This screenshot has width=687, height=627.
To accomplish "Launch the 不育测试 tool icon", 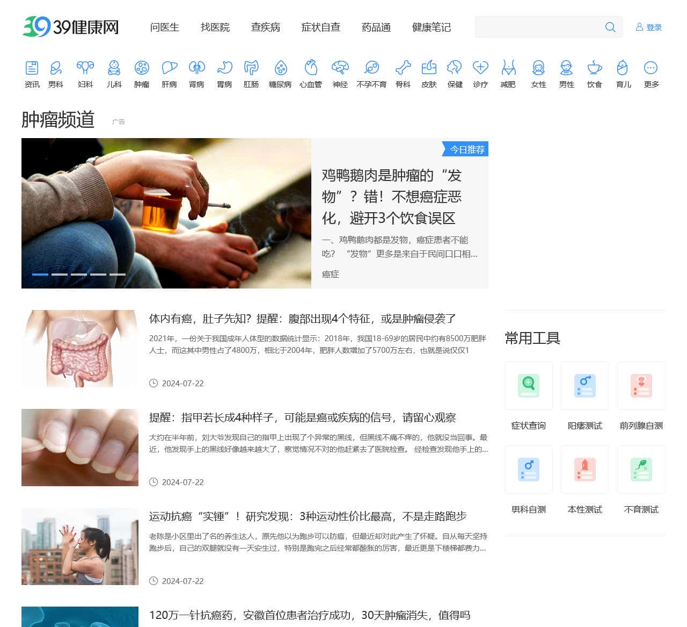I will (641, 470).
